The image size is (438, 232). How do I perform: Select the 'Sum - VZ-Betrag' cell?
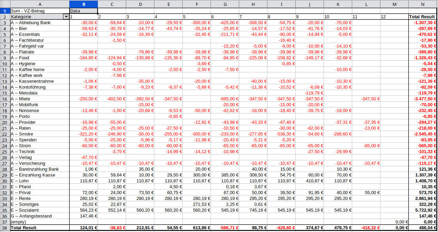(x=40, y=11)
